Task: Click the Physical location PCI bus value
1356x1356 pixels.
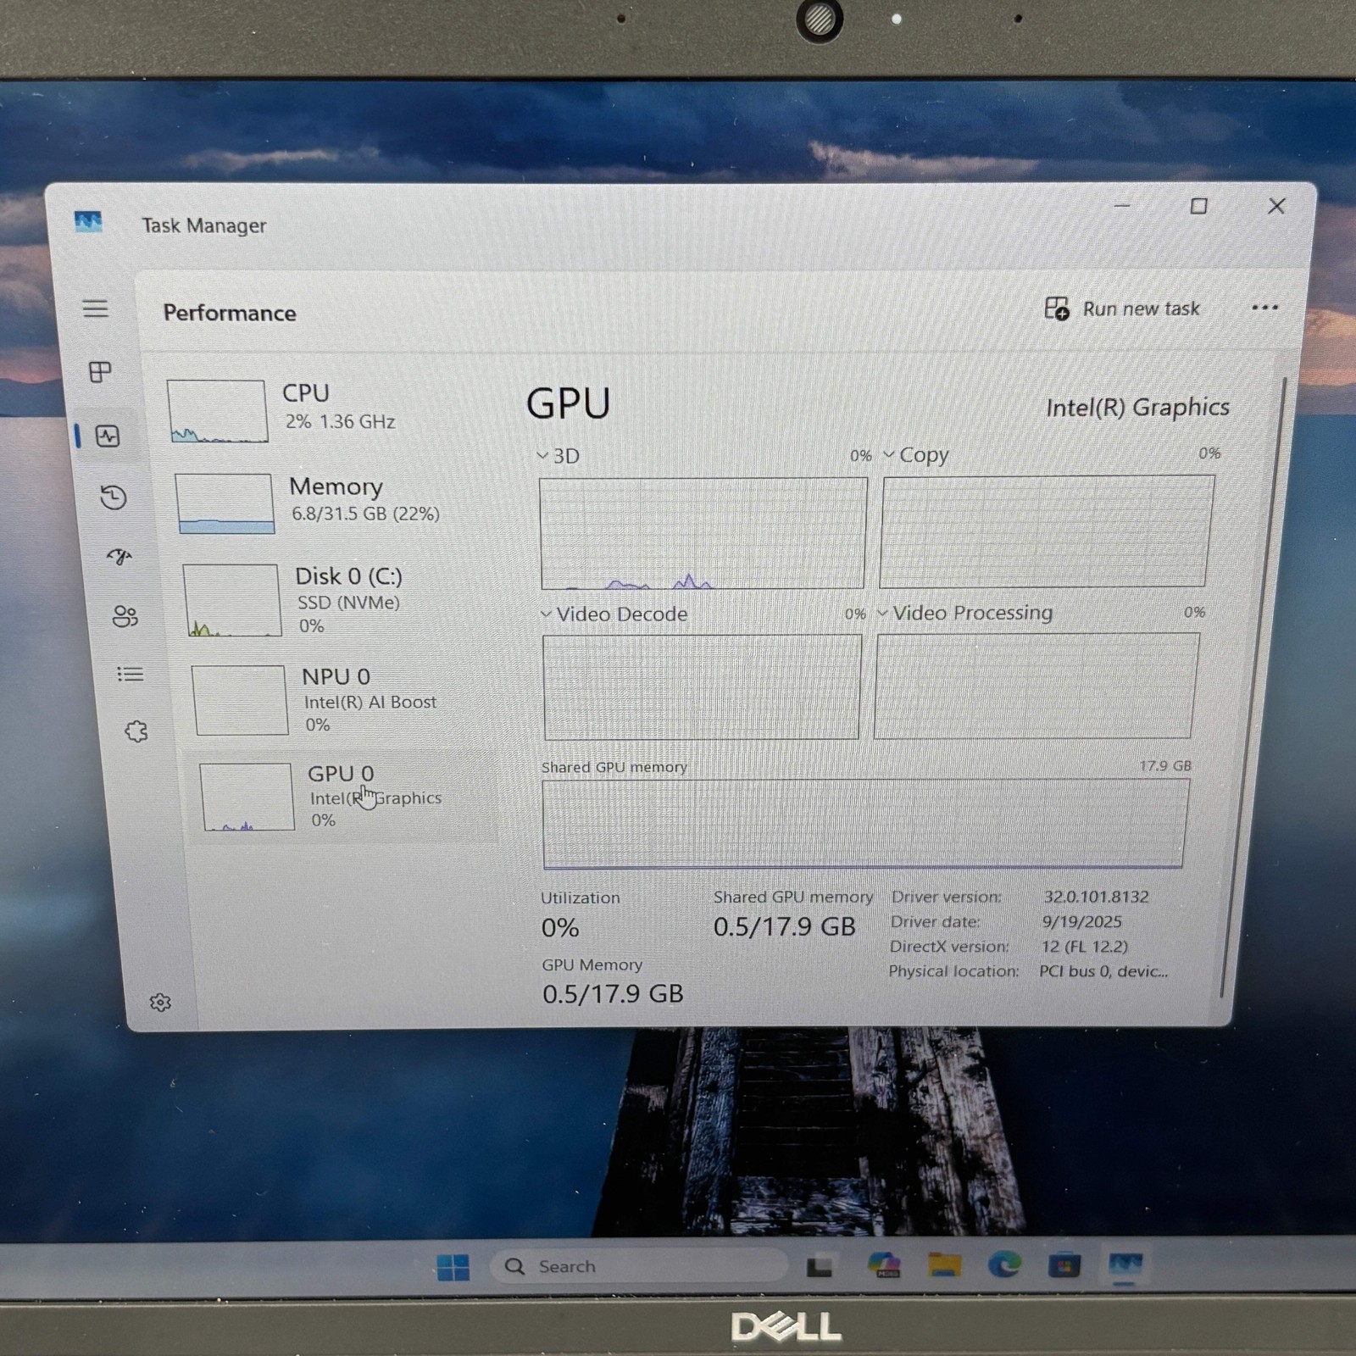Action: coord(1103,971)
